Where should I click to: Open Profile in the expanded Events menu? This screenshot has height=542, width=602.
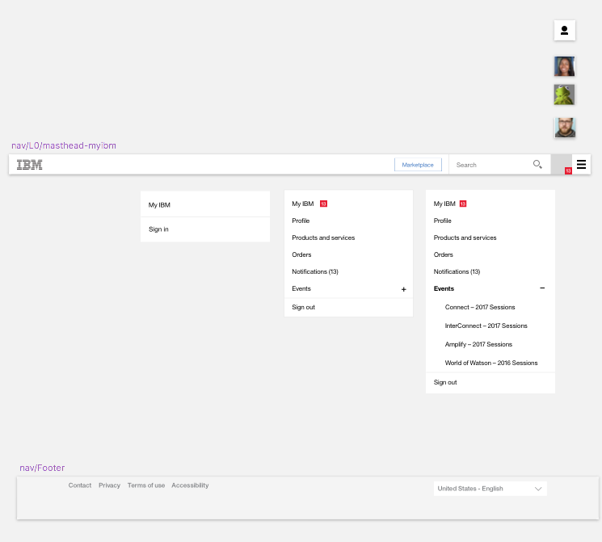pos(442,221)
